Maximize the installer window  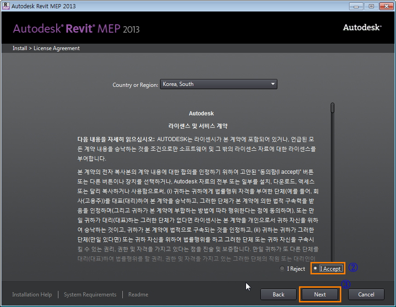tap(371, 6)
